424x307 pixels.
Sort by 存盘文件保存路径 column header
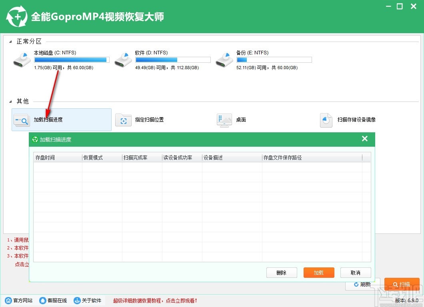click(x=312, y=157)
